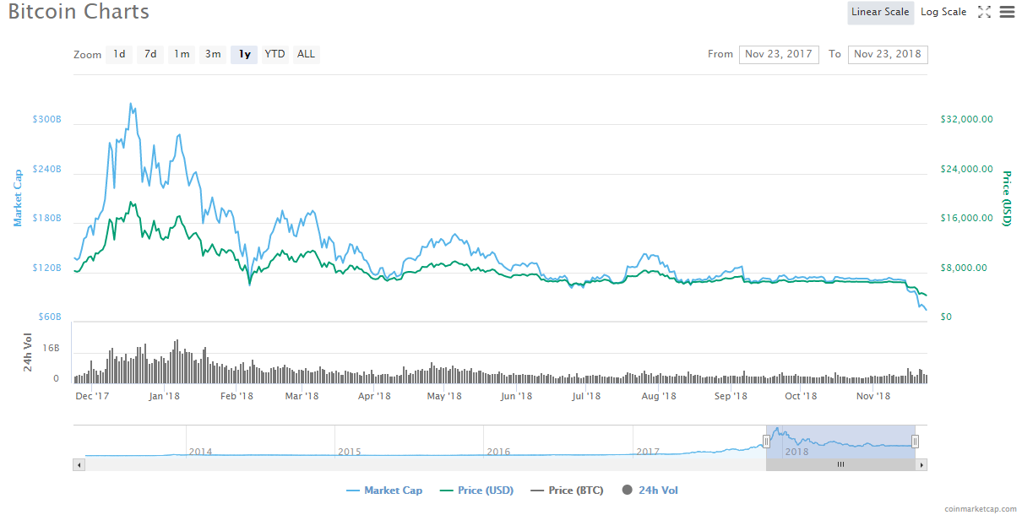Click the Mar '18 x-axis label
This screenshot has height=515, width=1022.
(x=302, y=396)
